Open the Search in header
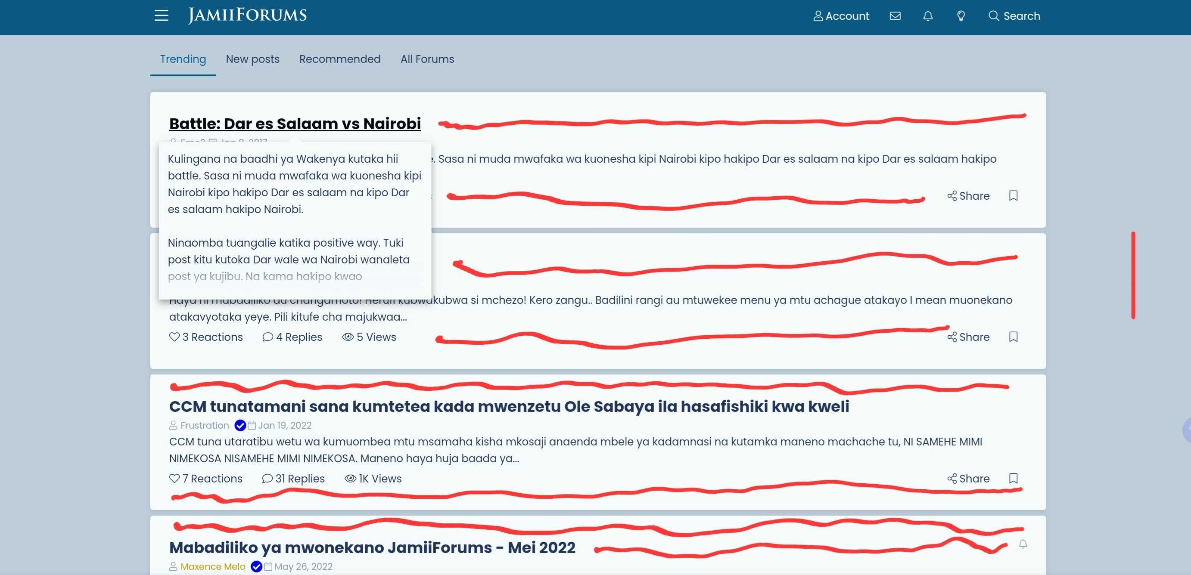 coord(1014,16)
